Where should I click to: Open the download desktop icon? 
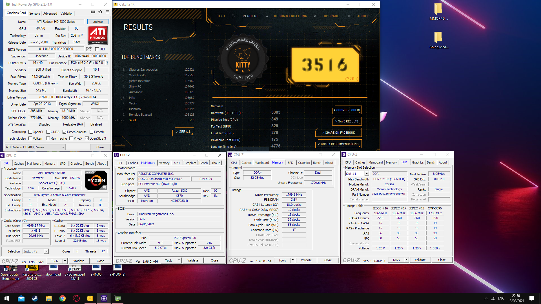click(54, 271)
